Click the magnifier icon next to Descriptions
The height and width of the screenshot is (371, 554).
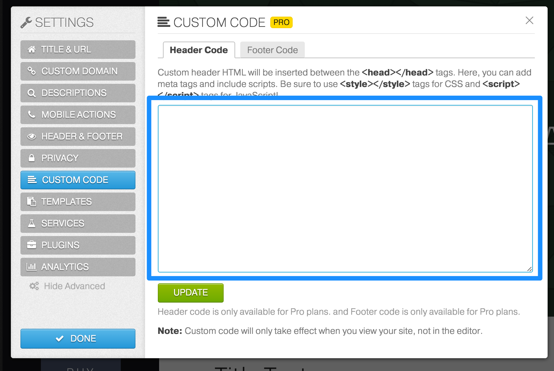pyautogui.click(x=31, y=93)
